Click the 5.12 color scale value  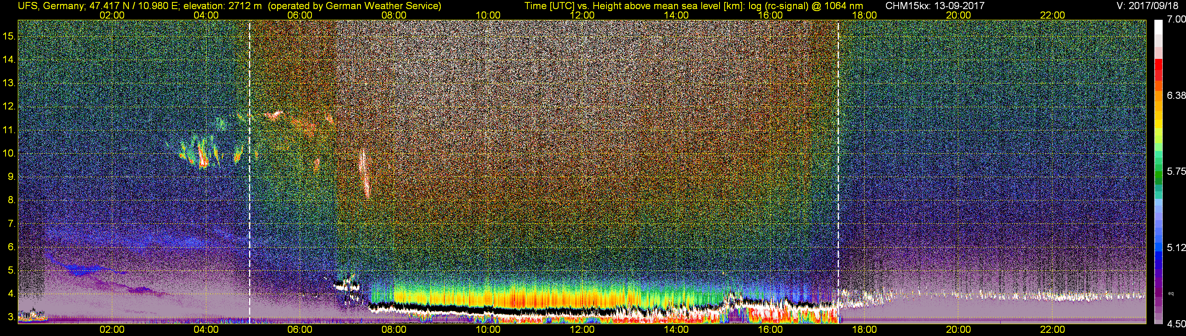(x=1176, y=247)
